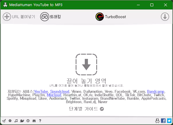Click the music note icon in status bar
The width and height of the screenshot is (173, 125).
click(16, 121)
